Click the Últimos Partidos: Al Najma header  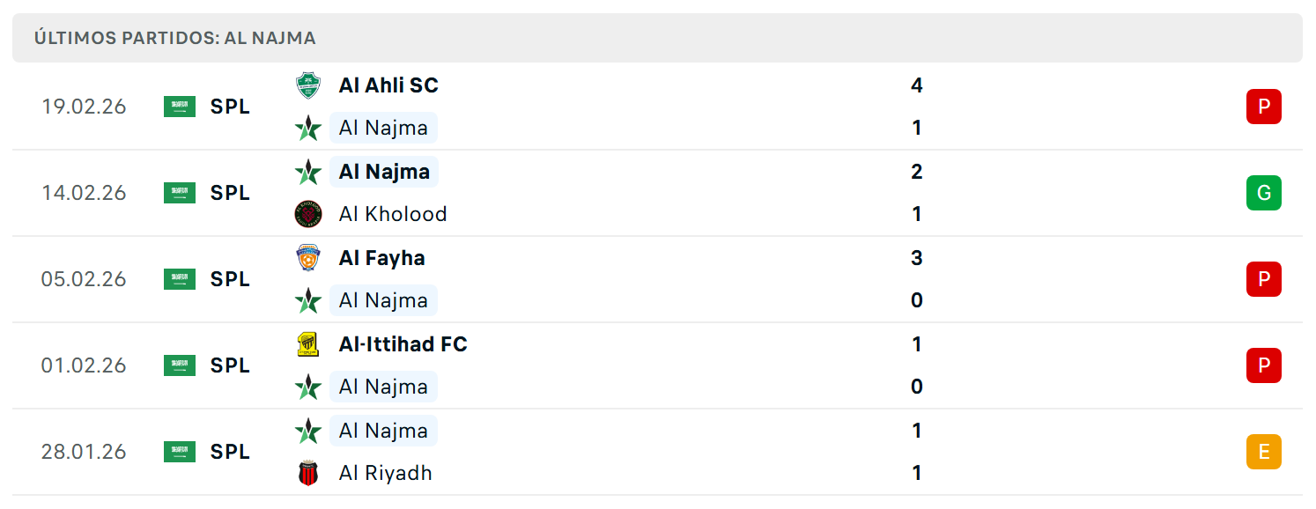point(174,38)
